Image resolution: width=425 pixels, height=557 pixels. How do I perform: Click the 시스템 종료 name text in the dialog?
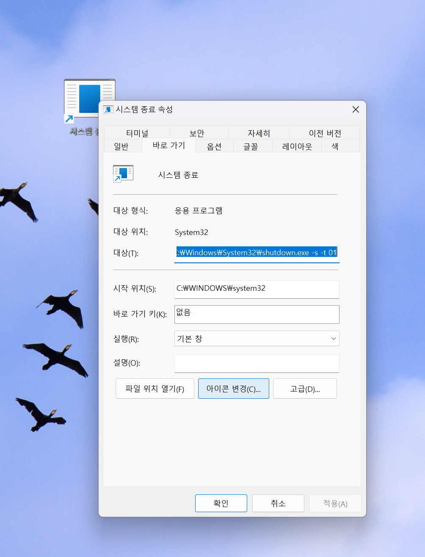[178, 175]
